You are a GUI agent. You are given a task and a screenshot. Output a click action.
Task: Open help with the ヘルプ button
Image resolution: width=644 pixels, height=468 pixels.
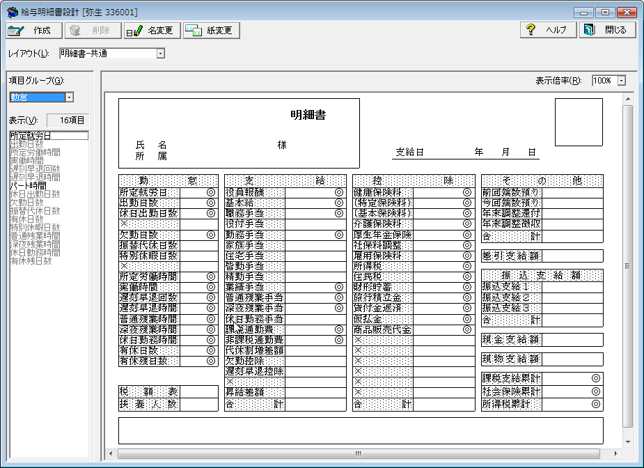point(547,30)
